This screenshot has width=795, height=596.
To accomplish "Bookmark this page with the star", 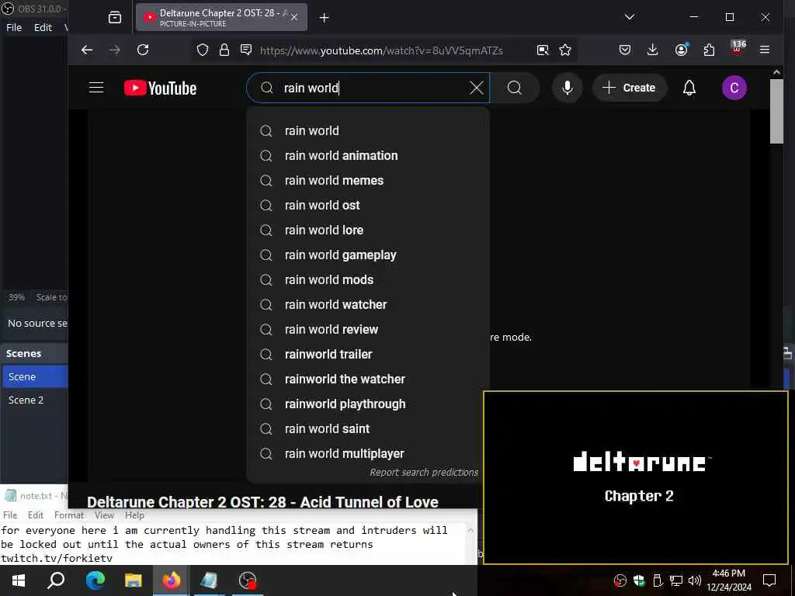I will point(565,50).
